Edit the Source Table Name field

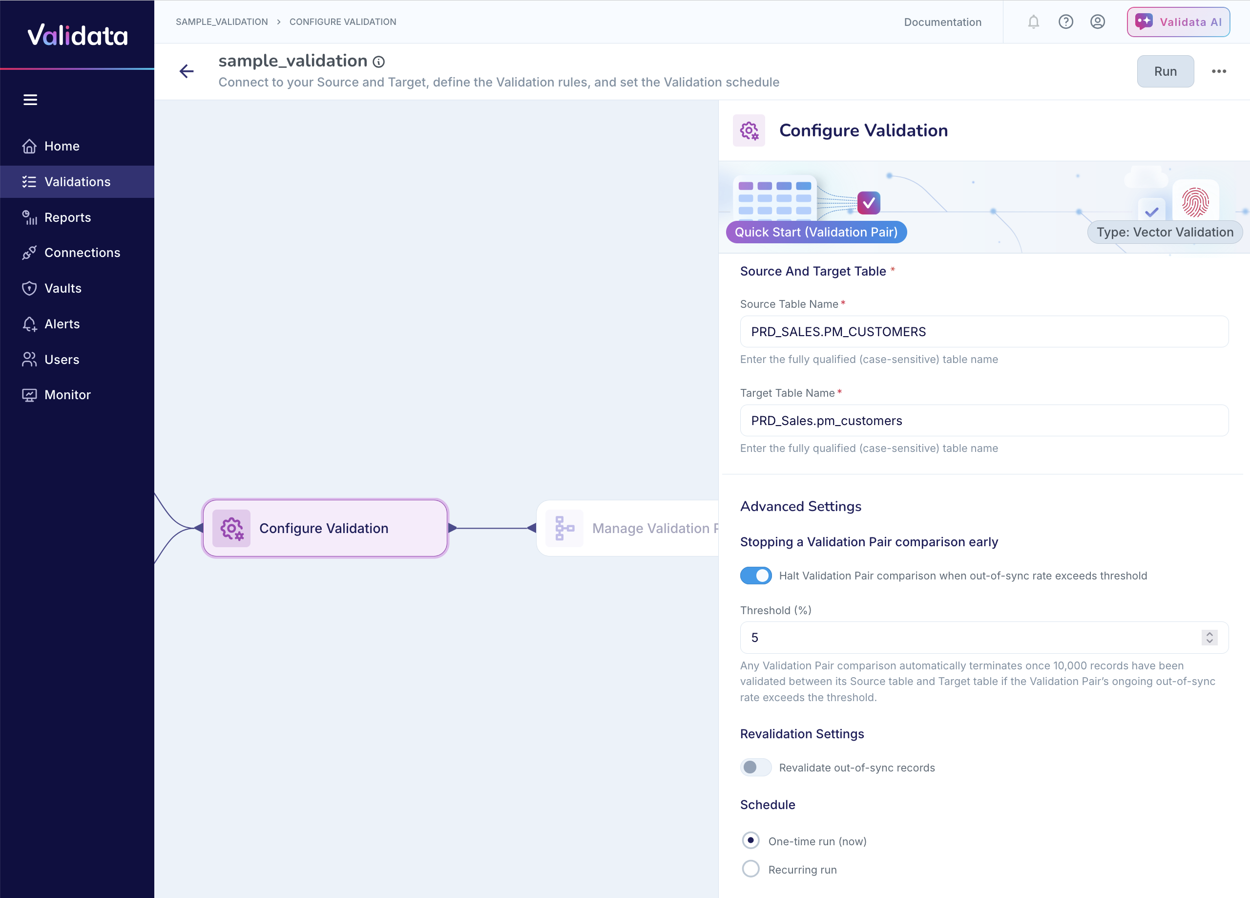[984, 332]
